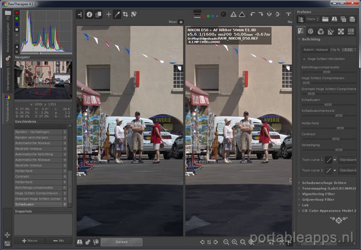
Task: Switch to Color tab icon
Action: click(321, 31)
